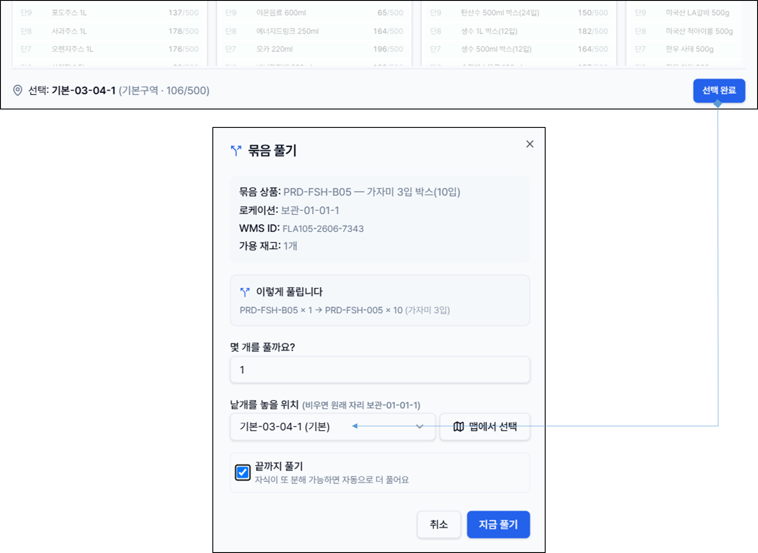
Task: Click the 취소 button
Action: tap(439, 525)
